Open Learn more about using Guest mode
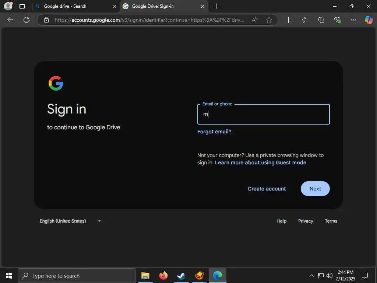The width and height of the screenshot is (377, 283). tap(260, 163)
